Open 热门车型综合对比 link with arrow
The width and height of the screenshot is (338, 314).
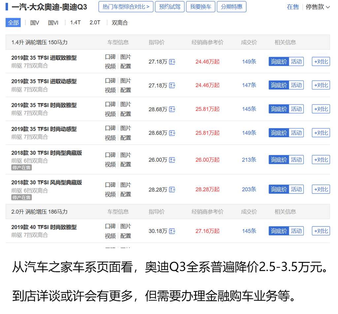pyautogui.click(x=126, y=7)
